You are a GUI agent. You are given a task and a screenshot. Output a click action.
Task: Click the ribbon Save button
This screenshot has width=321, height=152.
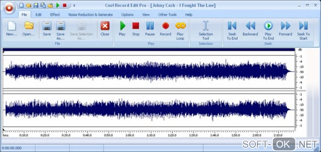[47, 29]
